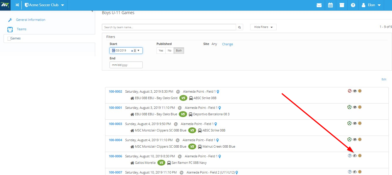The image size is (392, 175).
Task: Click the home icon beside Gallos Morelia
Action: point(132,163)
